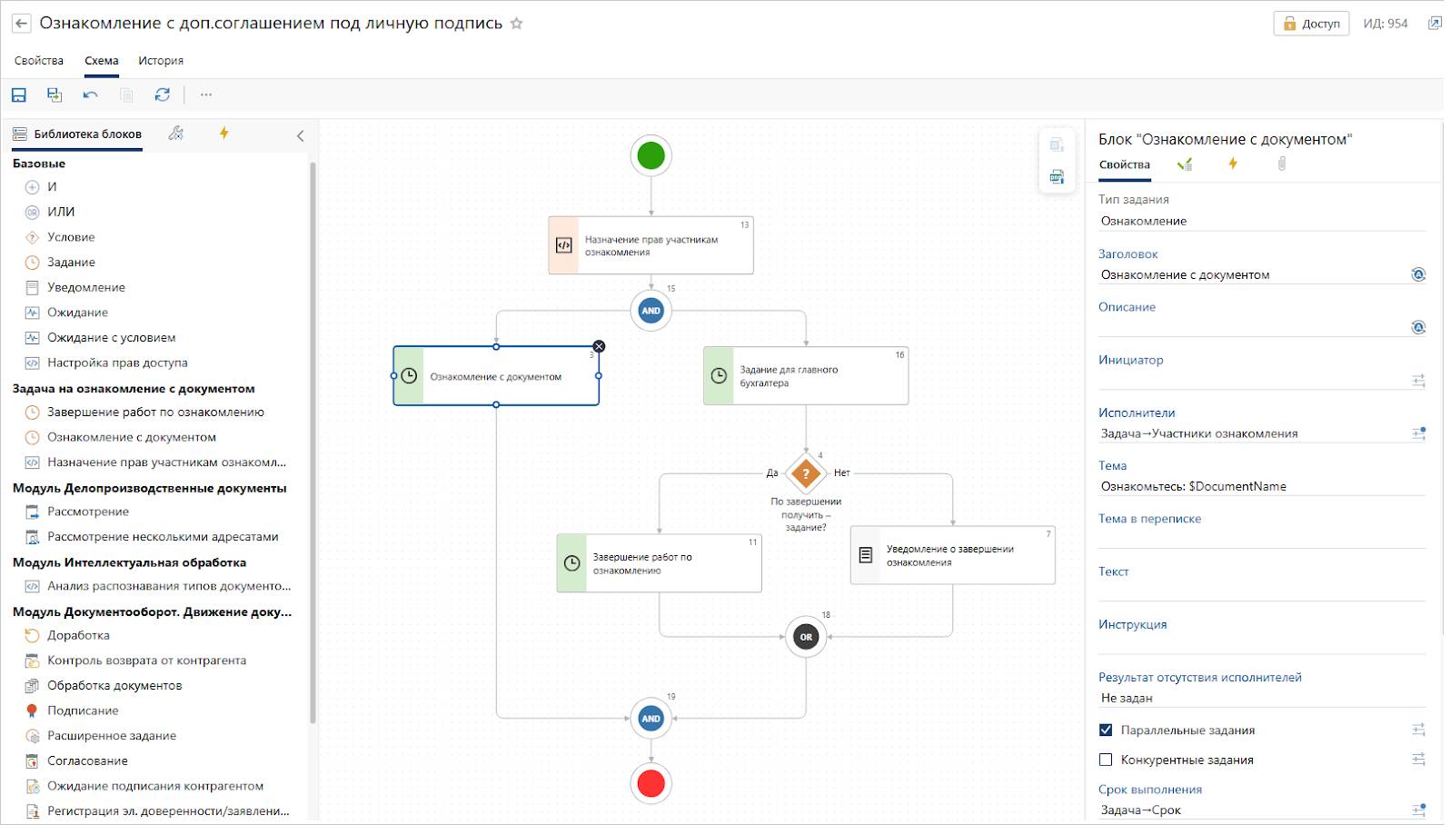This screenshot has height=825, width=1450.
Task: Click into the Тема input field
Action: tap(1261, 486)
